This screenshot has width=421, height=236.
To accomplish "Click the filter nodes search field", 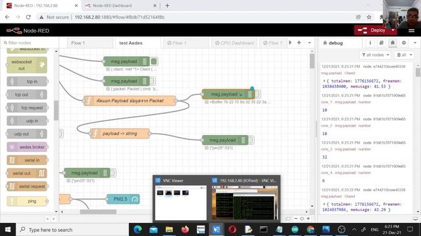I will click(30, 43).
